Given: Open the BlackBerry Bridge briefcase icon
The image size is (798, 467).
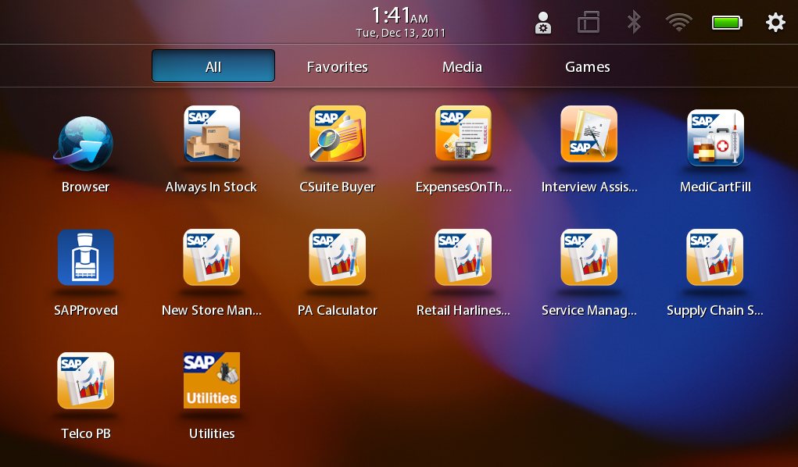Looking at the screenshot, I should (589, 23).
